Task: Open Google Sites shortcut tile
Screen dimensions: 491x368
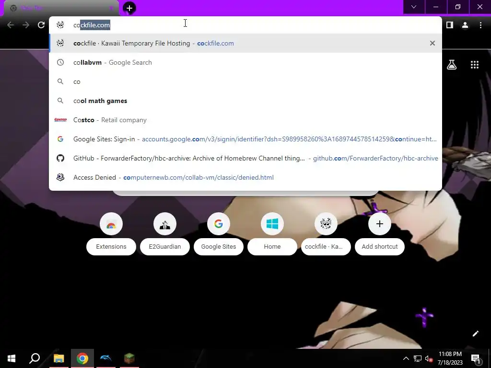Action: [x=219, y=224]
